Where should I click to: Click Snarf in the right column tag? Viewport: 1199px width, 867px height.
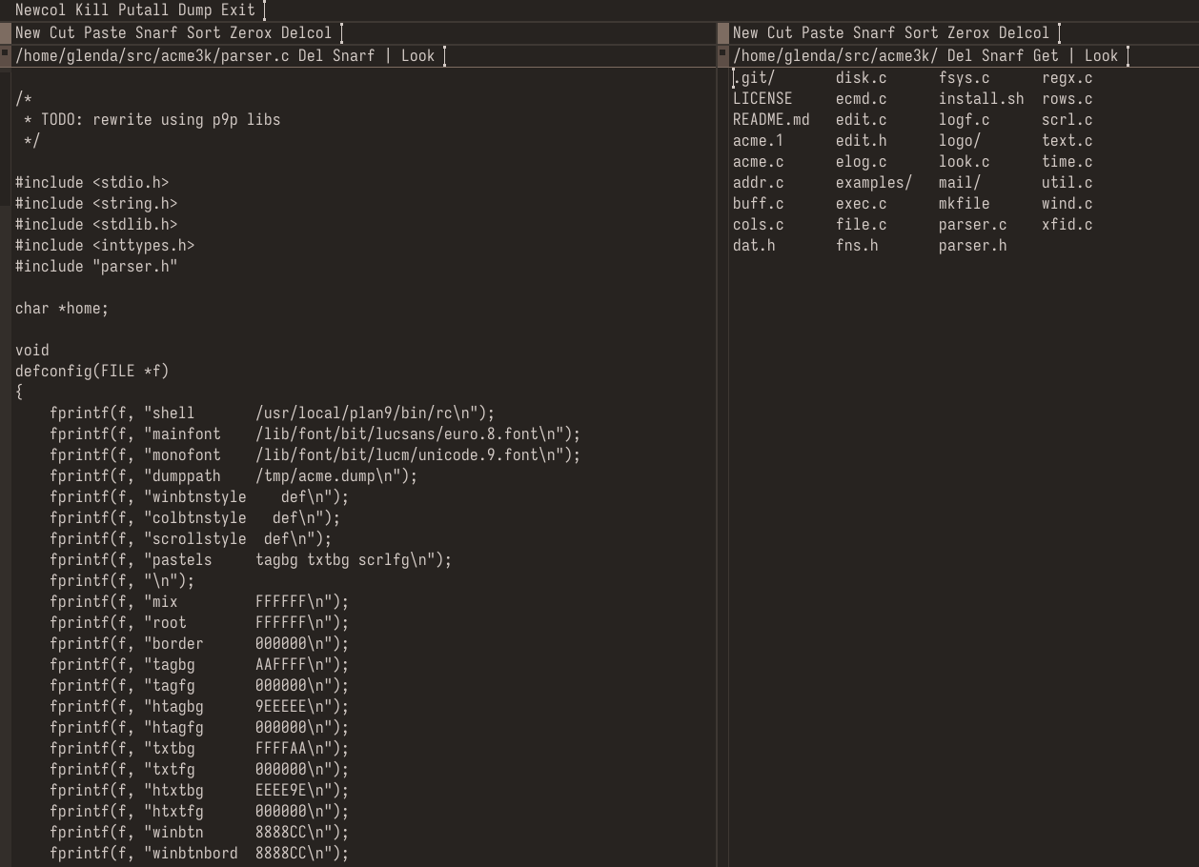(x=874, y=33)
